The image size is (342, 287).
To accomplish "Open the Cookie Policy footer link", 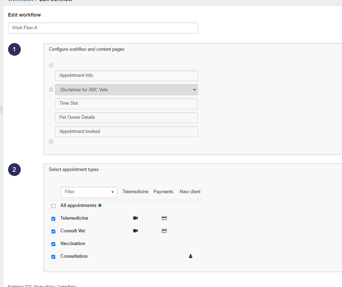I will 67,286.
